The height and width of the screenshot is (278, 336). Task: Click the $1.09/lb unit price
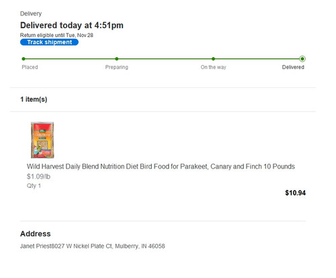tap(38, 177)
